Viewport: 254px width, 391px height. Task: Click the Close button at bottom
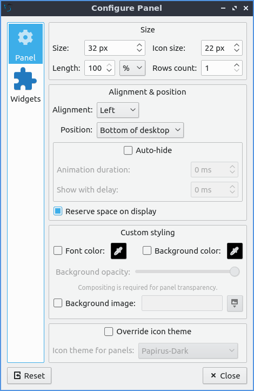(225, 375)
